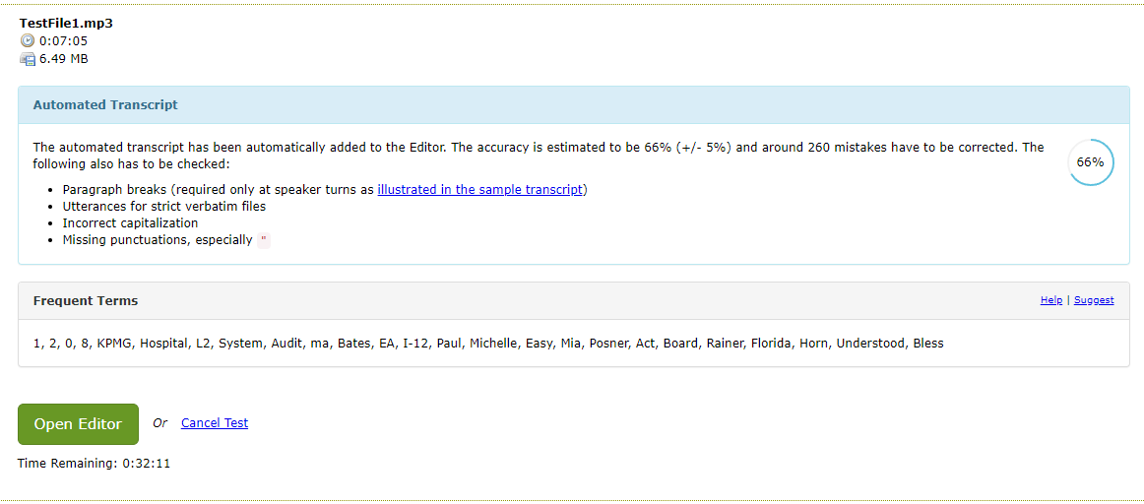Open the Help link in Frequent Terms
Viewport: 1144px width, 504px height.
(1050, 300)
